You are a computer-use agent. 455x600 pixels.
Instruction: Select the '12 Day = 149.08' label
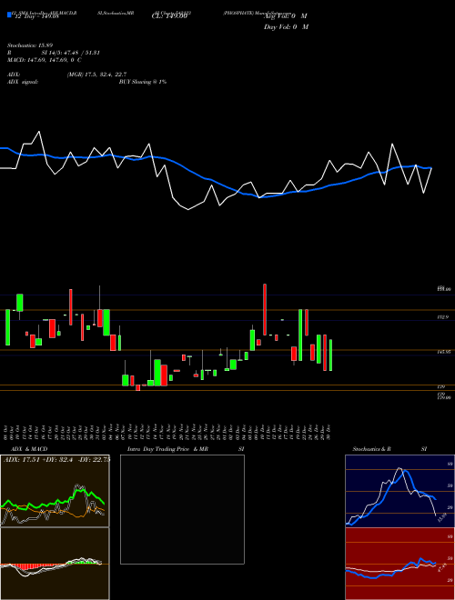pos(35,16)
